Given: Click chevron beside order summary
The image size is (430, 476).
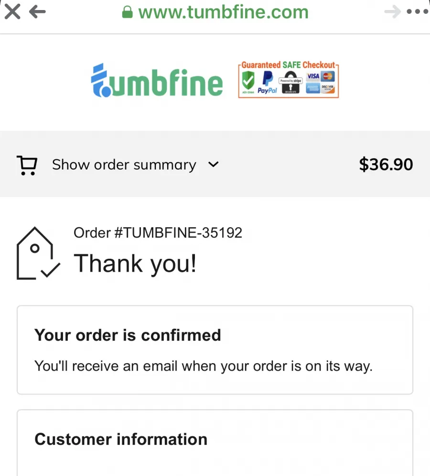Looking at the screenshot, I should (x=214, y=165).
